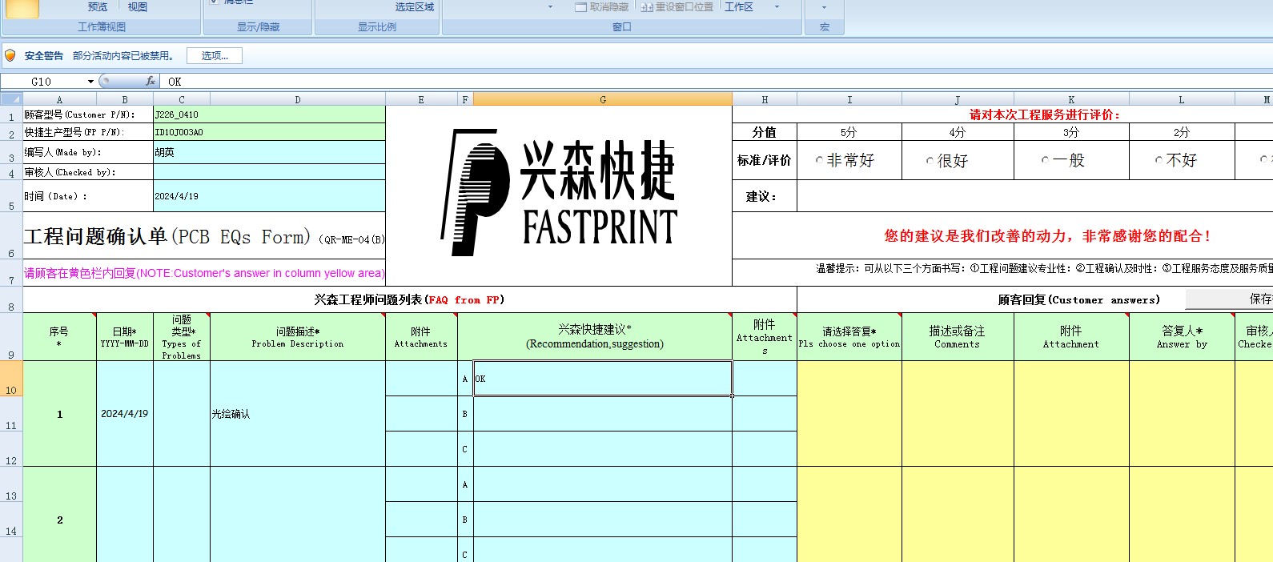Click the 预览 button in workbook views
Image resolution: width=1273 pixels, height=562 pixels.
pos(98,6)
